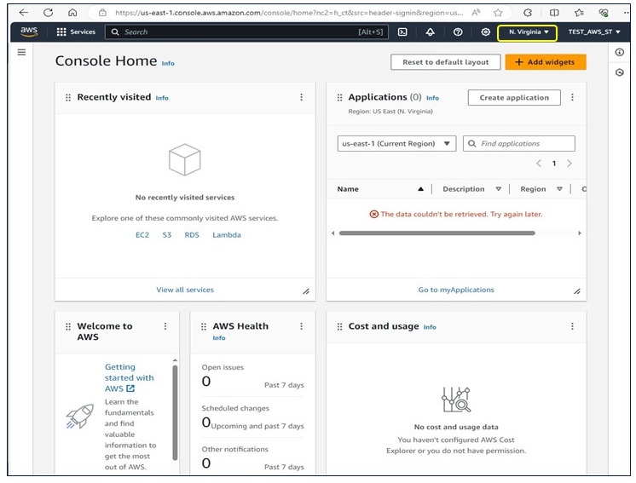The height and width of the screenshot is (483, 636).
Task: Launch AWS CloudShell terminal icon
Action: [402, 32]
